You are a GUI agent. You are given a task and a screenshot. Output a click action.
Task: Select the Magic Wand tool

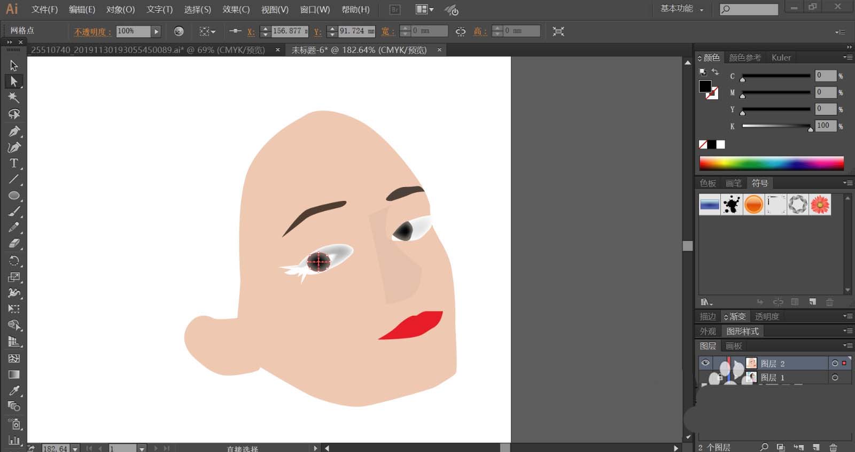[x=14, y=98]
